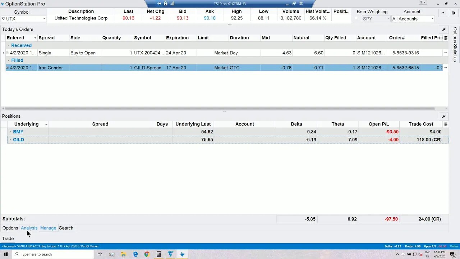Open Today's Orders wrench settings
The width and height of the screenshot is (460, 259).
pyautogui.click(x=444, y=29)
